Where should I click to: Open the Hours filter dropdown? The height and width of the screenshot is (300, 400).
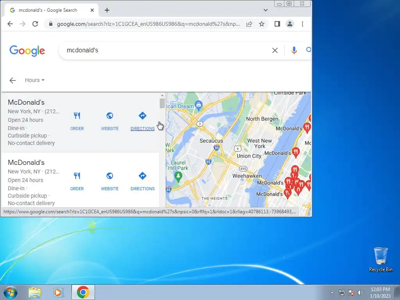coord(35,80)
